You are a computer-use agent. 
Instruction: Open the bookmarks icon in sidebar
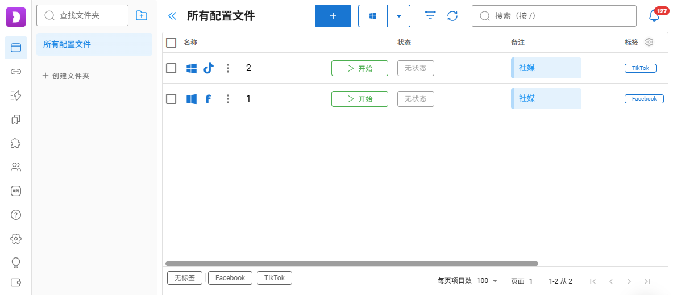(16, 119)
